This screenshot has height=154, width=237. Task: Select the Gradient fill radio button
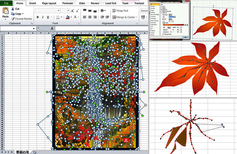pyautogui.click(x=162, y=10)
